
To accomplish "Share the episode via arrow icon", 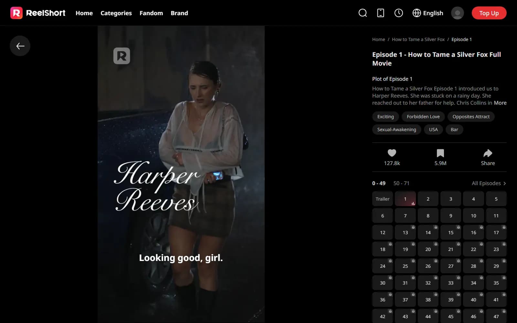I will [x=488, y=153].
